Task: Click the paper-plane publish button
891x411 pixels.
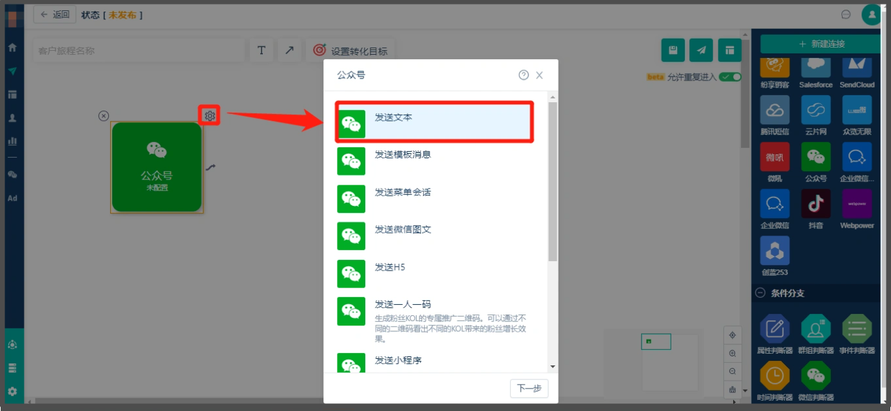Action: pos(701,50)
